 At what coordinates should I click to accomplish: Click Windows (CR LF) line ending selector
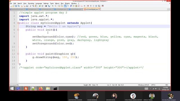tap(143, 85)
